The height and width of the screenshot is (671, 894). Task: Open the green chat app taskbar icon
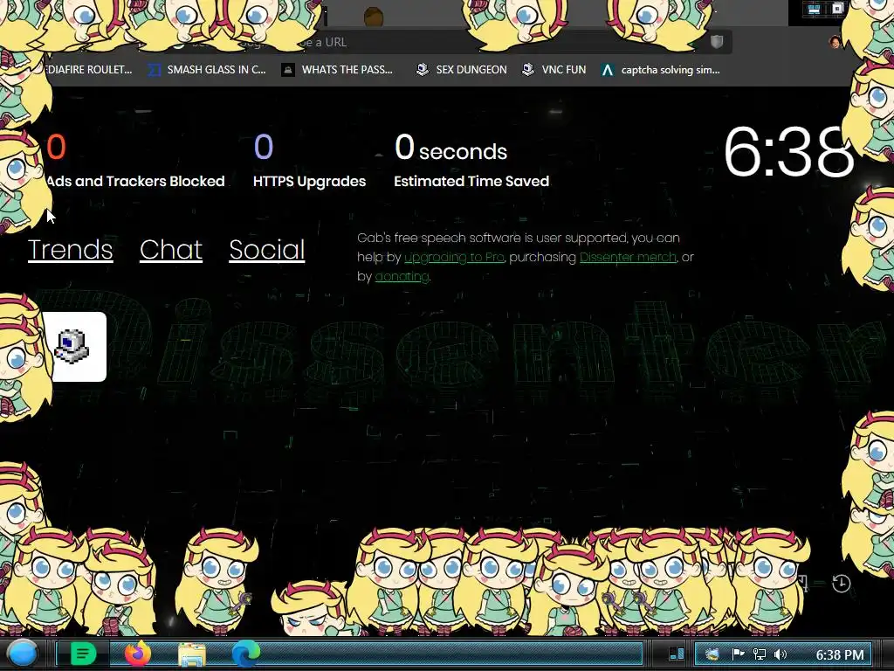coord(83,654)
